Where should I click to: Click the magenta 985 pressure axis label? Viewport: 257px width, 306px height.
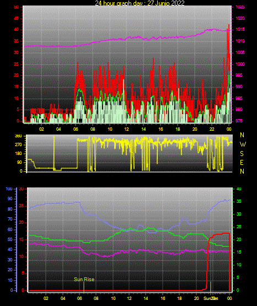(239, 98)
